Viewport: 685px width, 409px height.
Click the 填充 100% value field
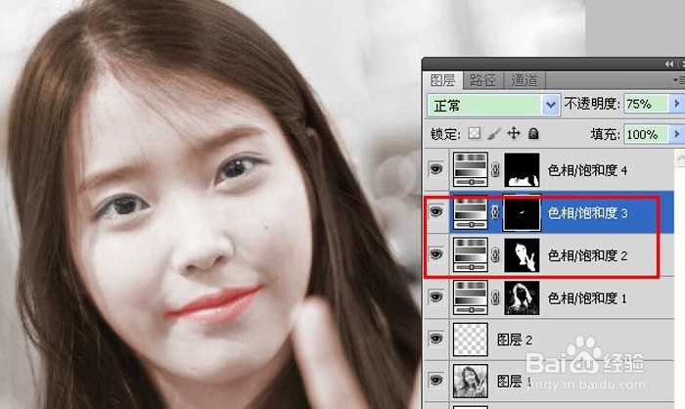coord(646,134)
